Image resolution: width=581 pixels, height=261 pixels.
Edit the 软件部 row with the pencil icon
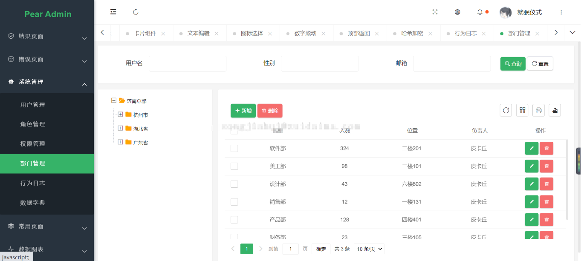(x=531, y=148)
